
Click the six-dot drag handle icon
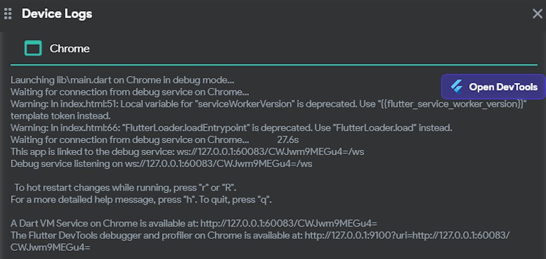tap(8, 14)
